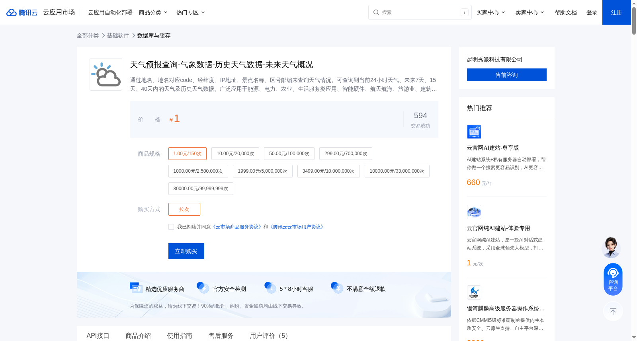Switch to the 售后服务 tab
This screenshot has width=637, height=341.
(221, 335)
